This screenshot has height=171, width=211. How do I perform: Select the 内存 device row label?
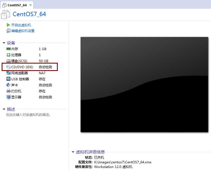click(x=15, y=49)
